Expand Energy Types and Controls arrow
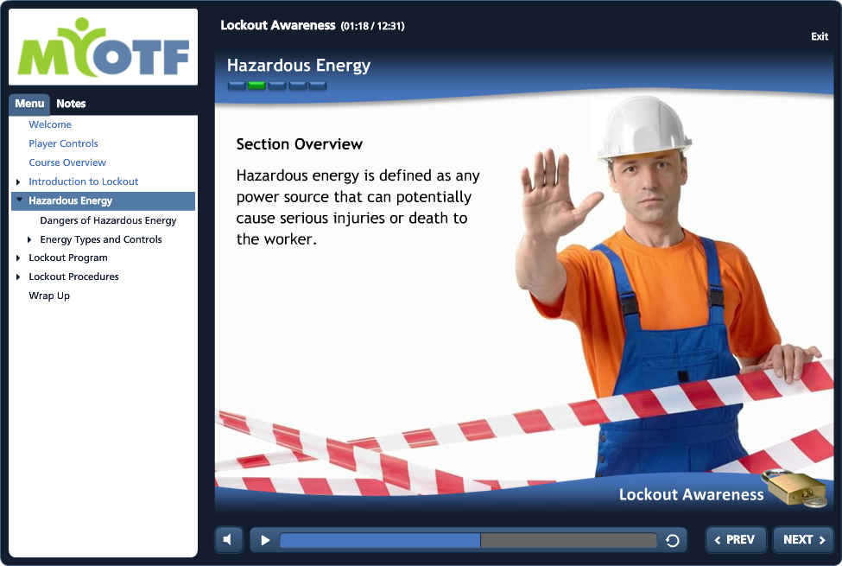Screen dimensions: 842x566 point(29,239)
